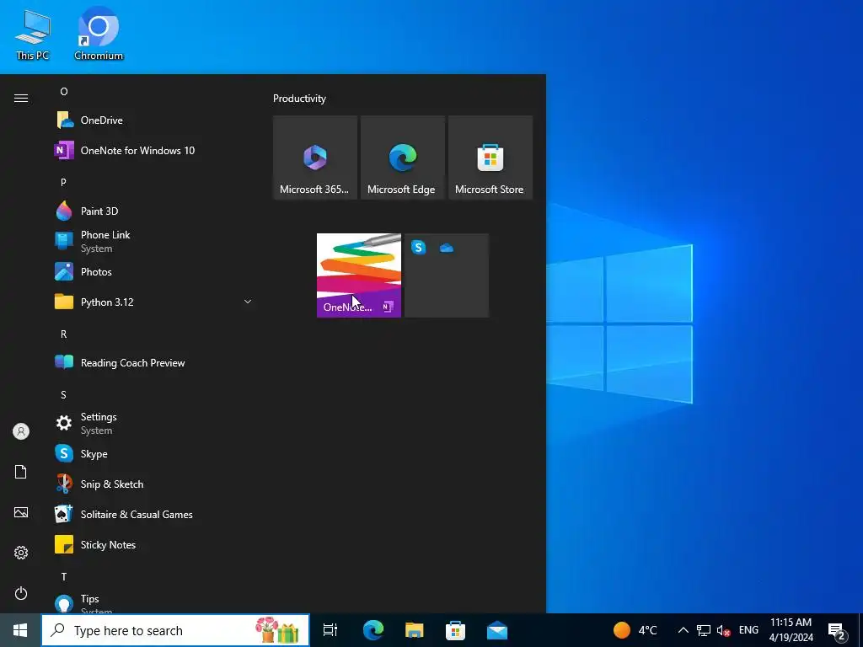The width and height of the screenshot is (863, 647).
Task: Click the Skype icon in the tile folder
Action: pos(419,248)
